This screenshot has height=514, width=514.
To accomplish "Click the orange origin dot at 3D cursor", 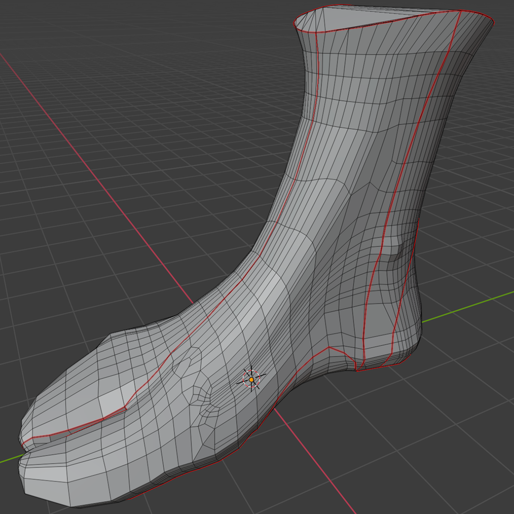I will tap(251, 380).
